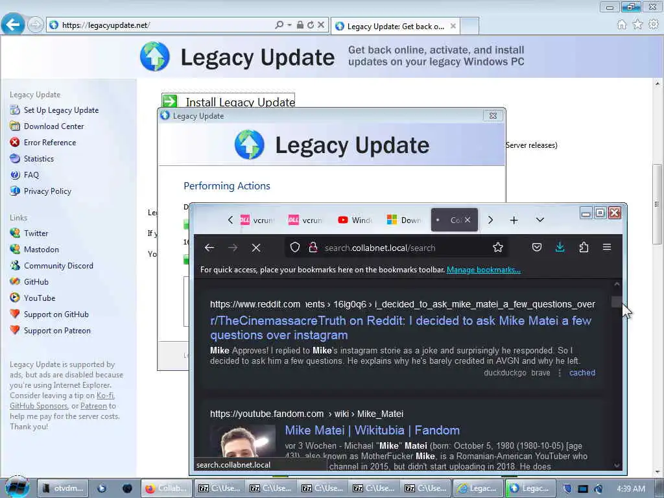The image size is (664, 498).
Task: Expand the IE address bar search dropdown arrow
Action: click(289, 25)
